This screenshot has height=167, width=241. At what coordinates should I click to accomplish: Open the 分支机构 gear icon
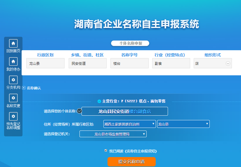coord(13,80)
